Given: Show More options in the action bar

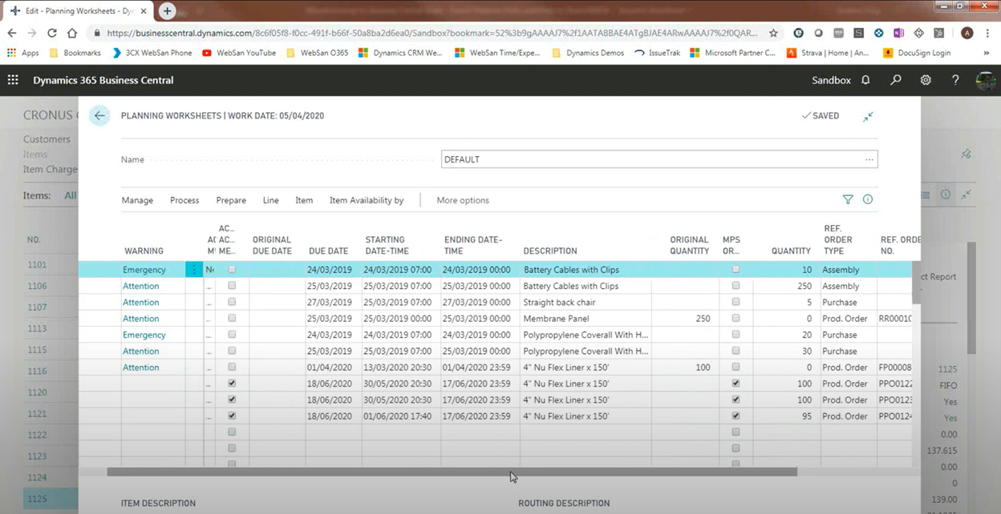Looking at the screenshot, I should 463,200.
